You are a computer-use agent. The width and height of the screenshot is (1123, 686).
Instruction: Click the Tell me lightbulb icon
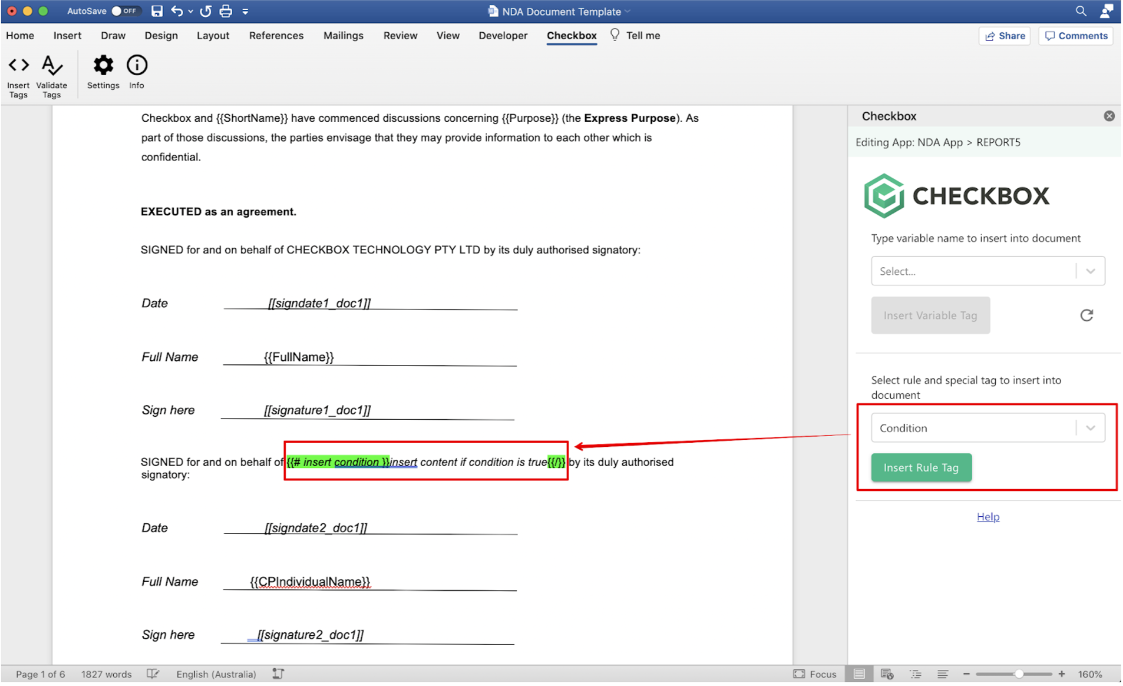click(x=615, y=35)
